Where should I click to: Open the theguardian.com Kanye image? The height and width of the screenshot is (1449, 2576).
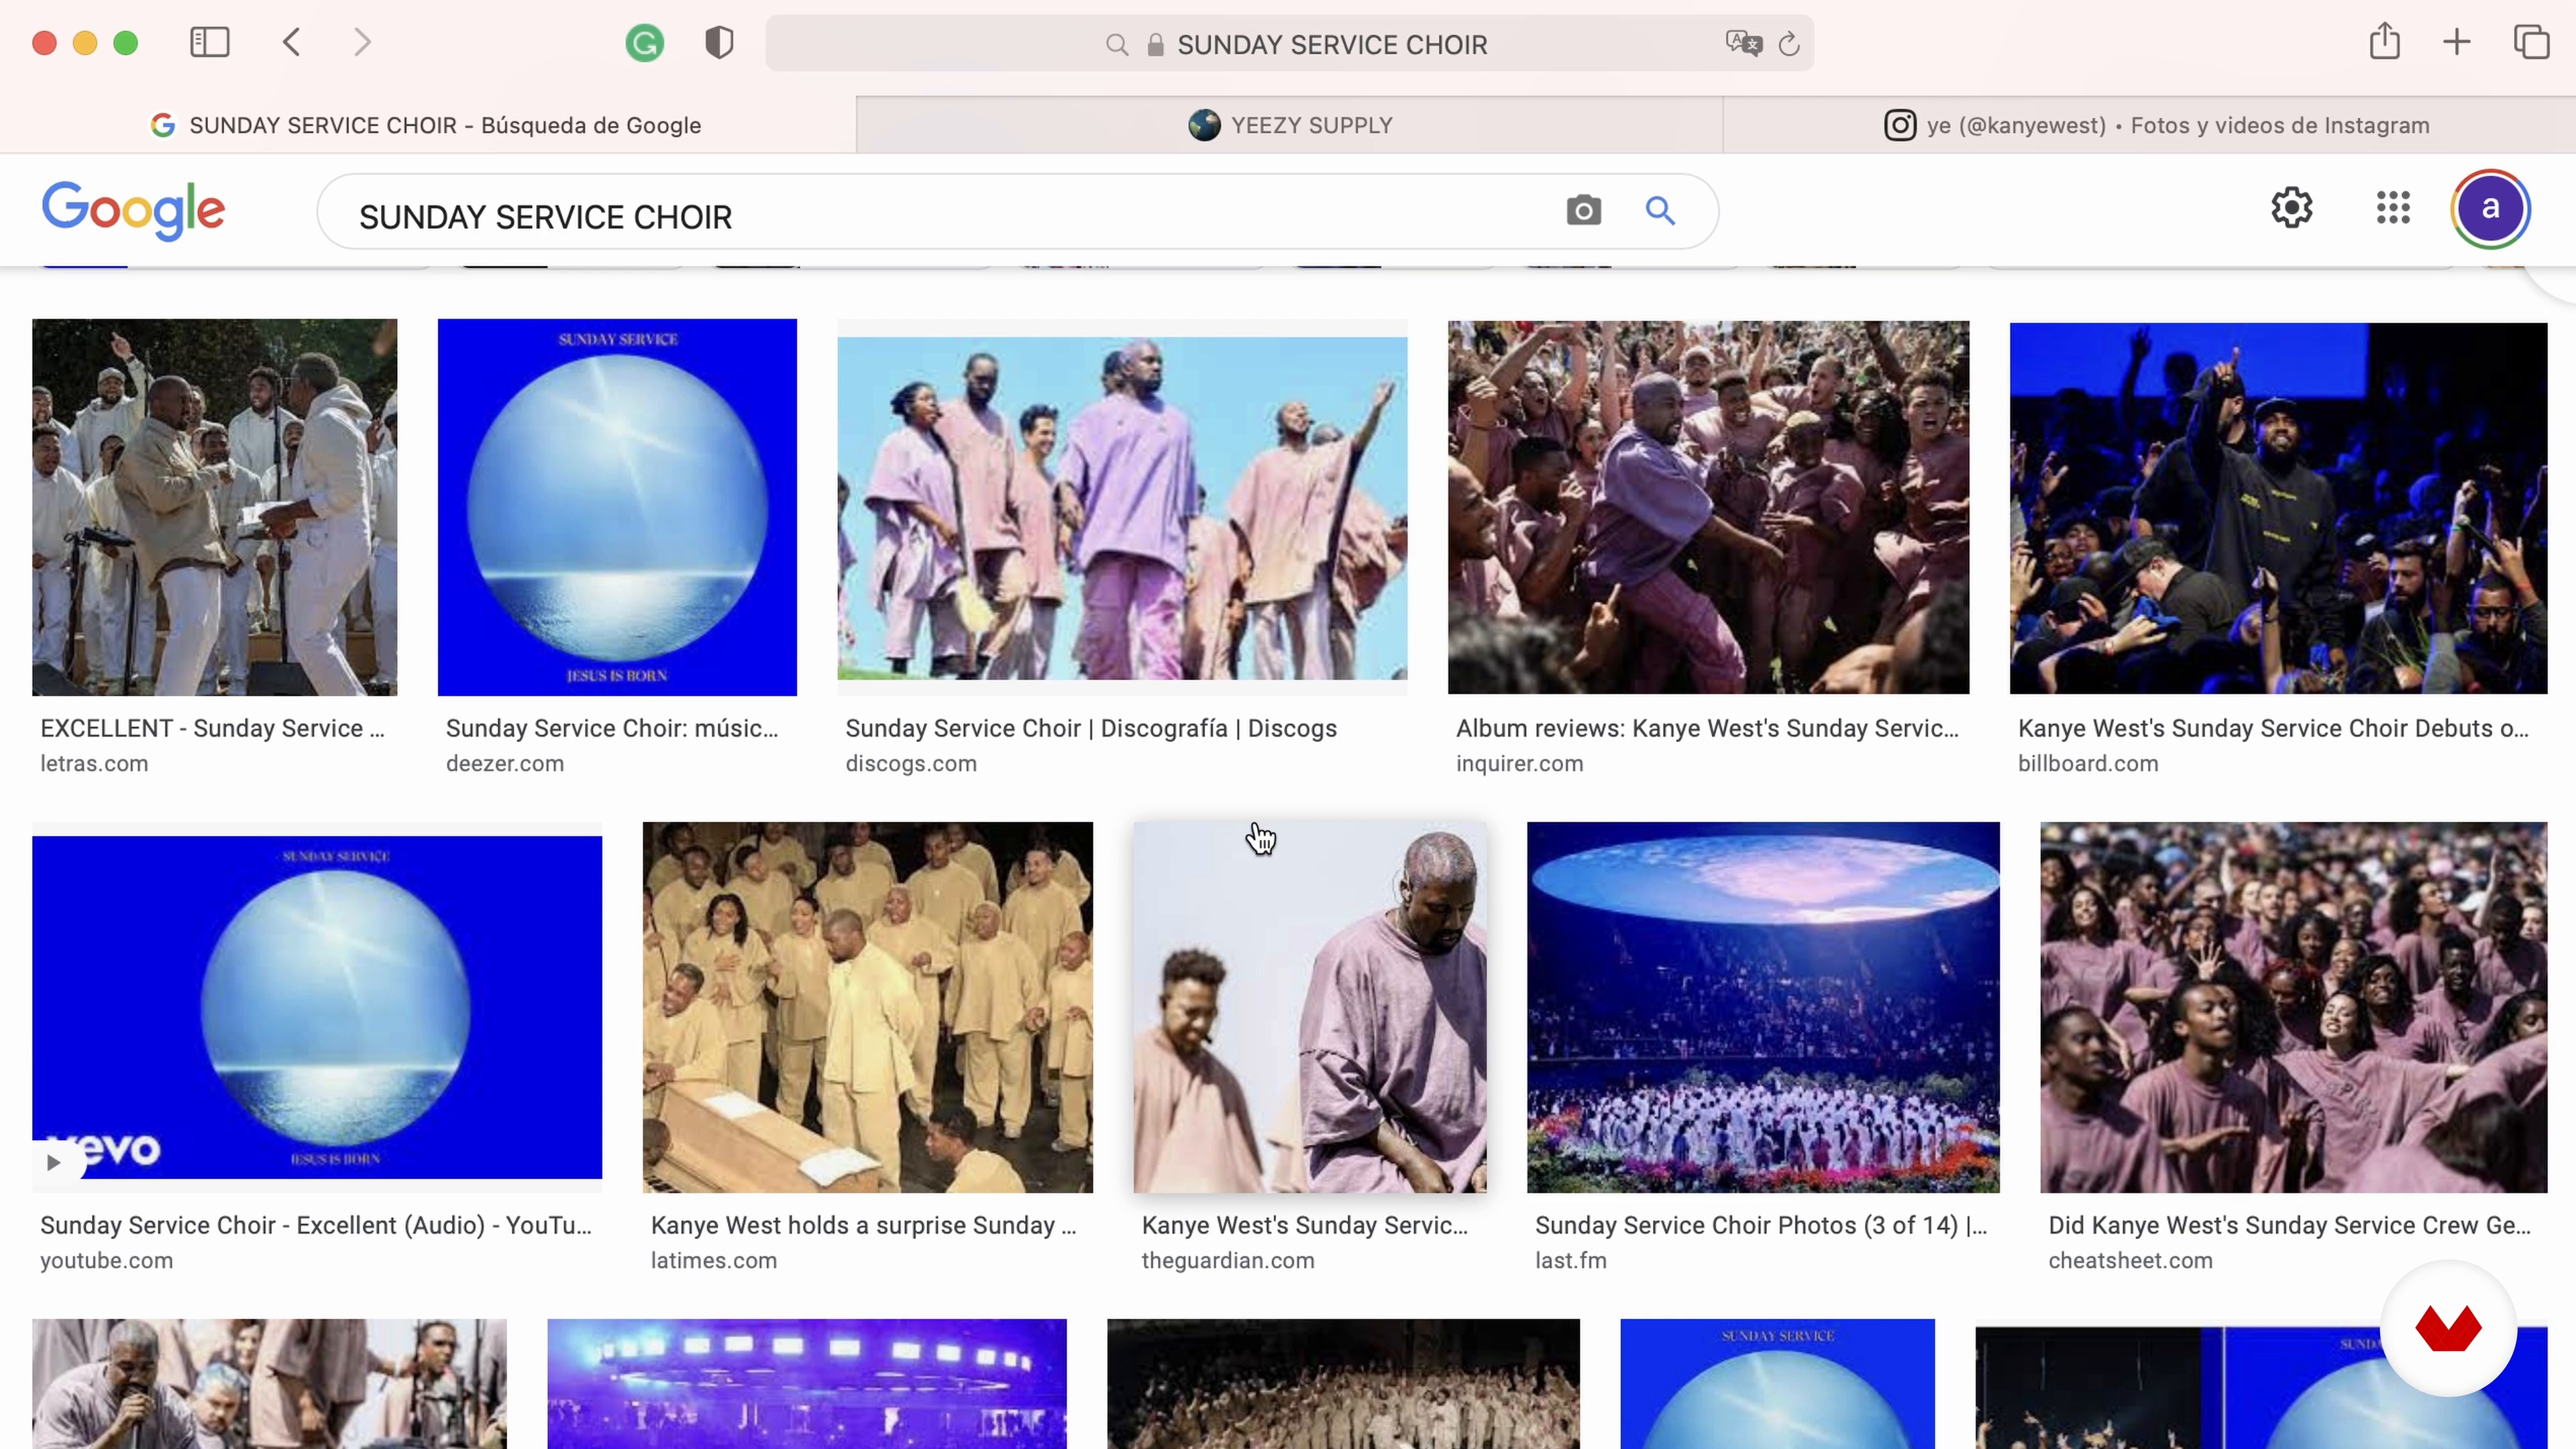[1310, 1007]
